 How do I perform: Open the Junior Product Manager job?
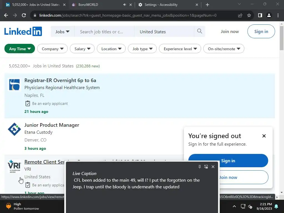tap(52, 125)
